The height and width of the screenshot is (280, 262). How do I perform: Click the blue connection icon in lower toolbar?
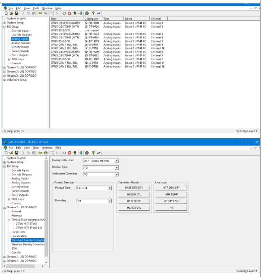click(x=99, y=153)
